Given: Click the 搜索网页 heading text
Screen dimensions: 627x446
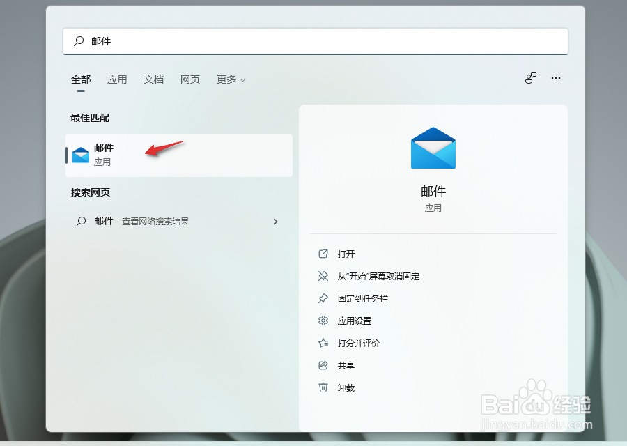Looking at the screenshot, I should pos(91,192).
